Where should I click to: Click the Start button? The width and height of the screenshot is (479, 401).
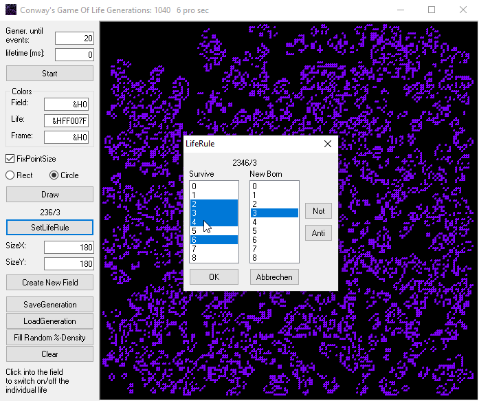click(x=49, y=74)
